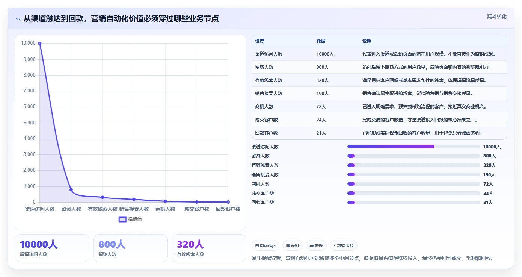Toggle the 指标值 legend swatch

122,219
